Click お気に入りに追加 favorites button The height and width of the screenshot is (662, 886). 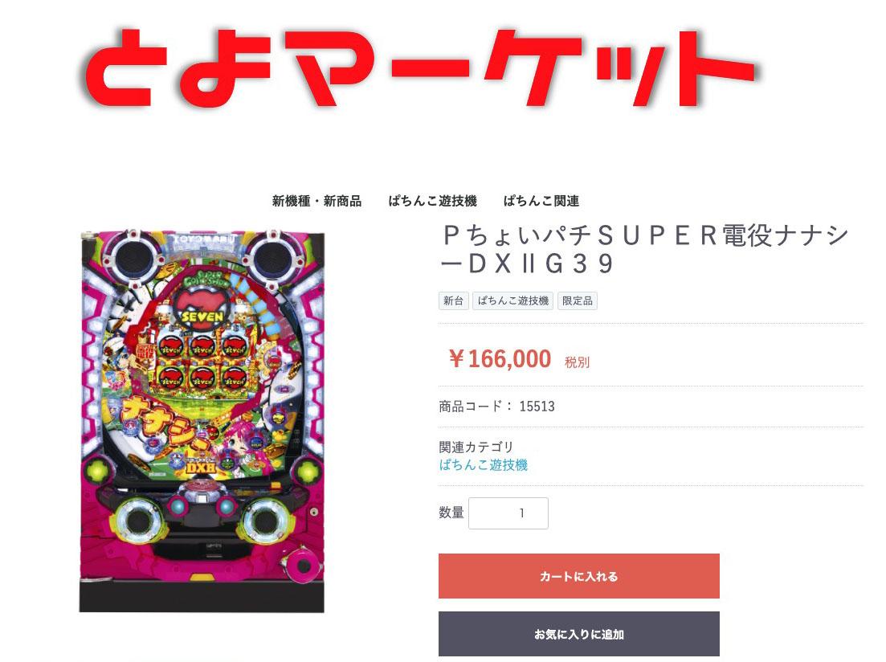(578, 635)
